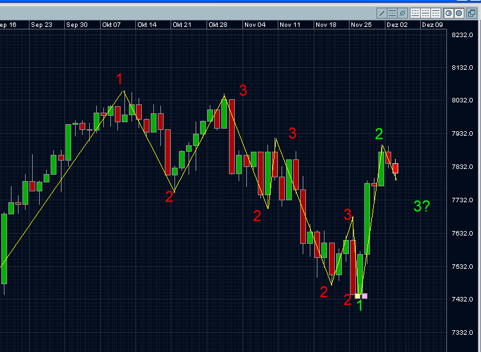Click the 8132.0 price axis label
The image size is (481, 352).
click(462, 68)
